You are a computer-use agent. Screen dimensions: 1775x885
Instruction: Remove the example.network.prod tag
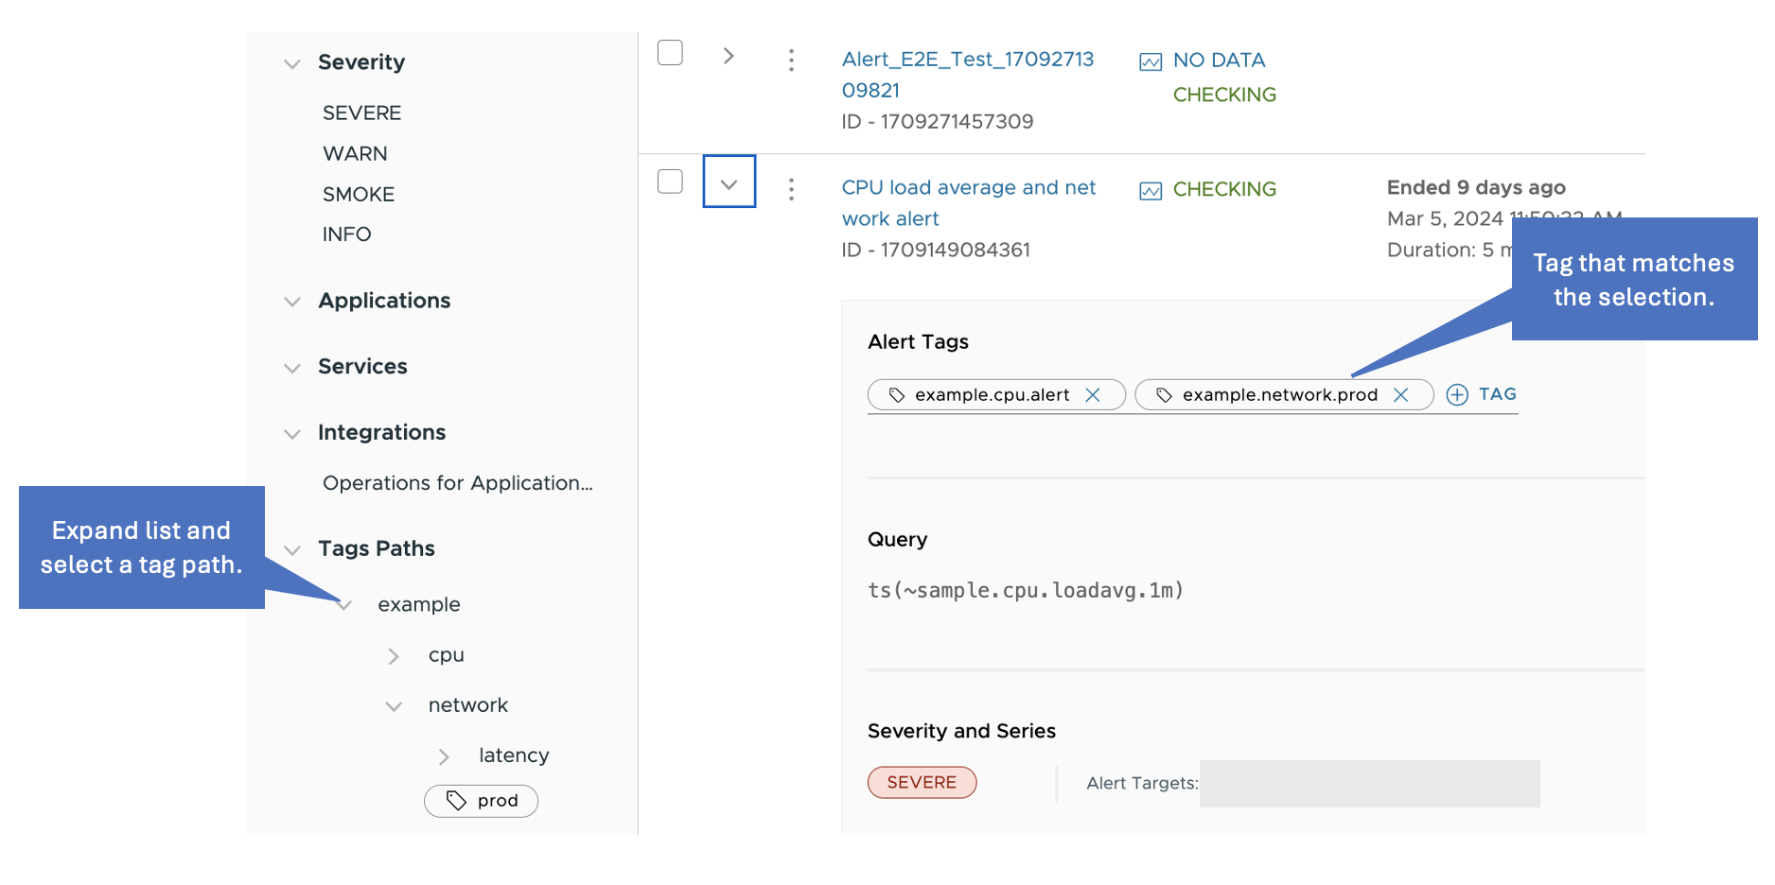click(1401, 395)
